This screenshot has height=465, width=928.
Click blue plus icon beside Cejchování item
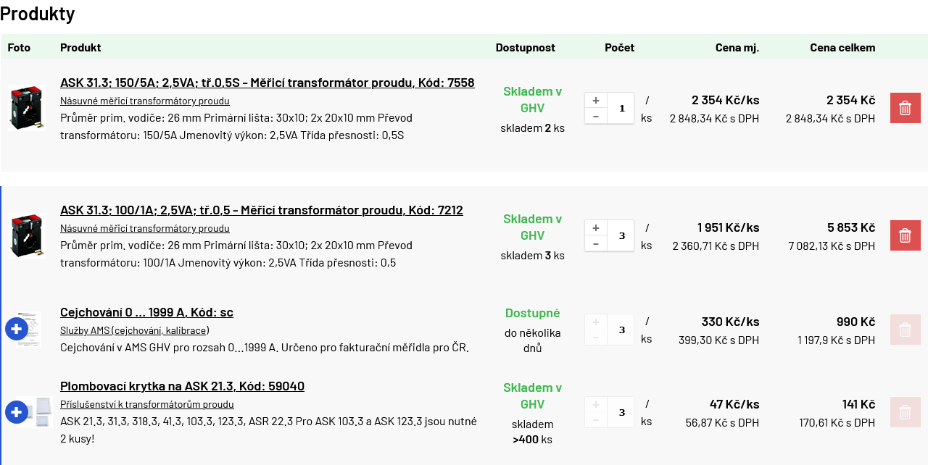click(17, 329)
